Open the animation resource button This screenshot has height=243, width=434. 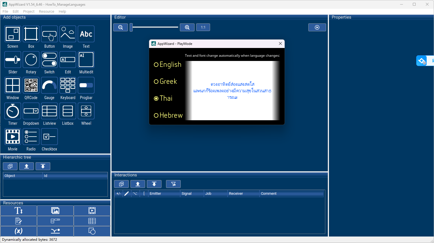click(55, 231)
